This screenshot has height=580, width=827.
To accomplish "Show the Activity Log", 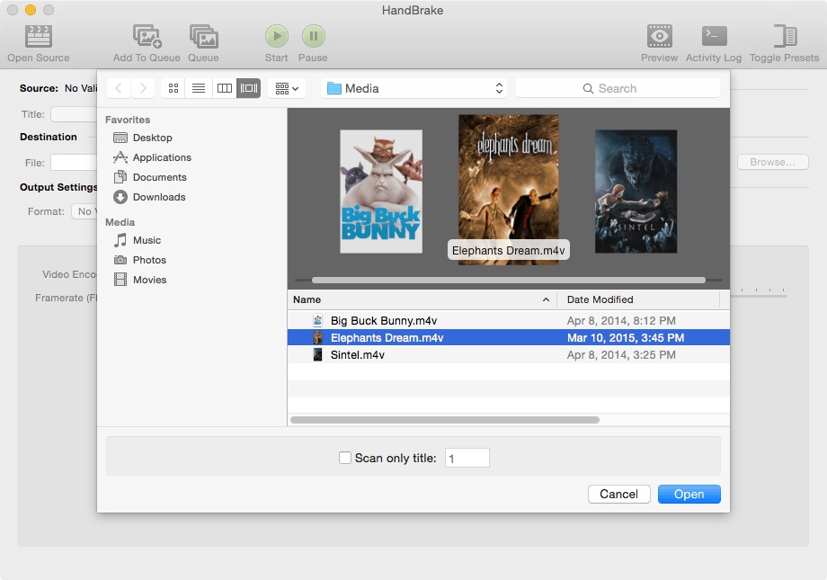I will (x=714, y=37).
